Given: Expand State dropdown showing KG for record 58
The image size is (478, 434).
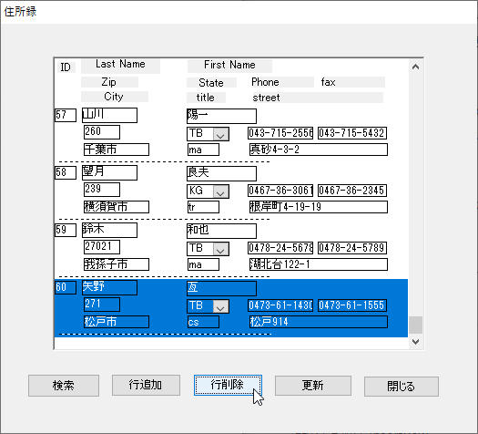Looking at the screenshot, I should [x=220, y=191].
